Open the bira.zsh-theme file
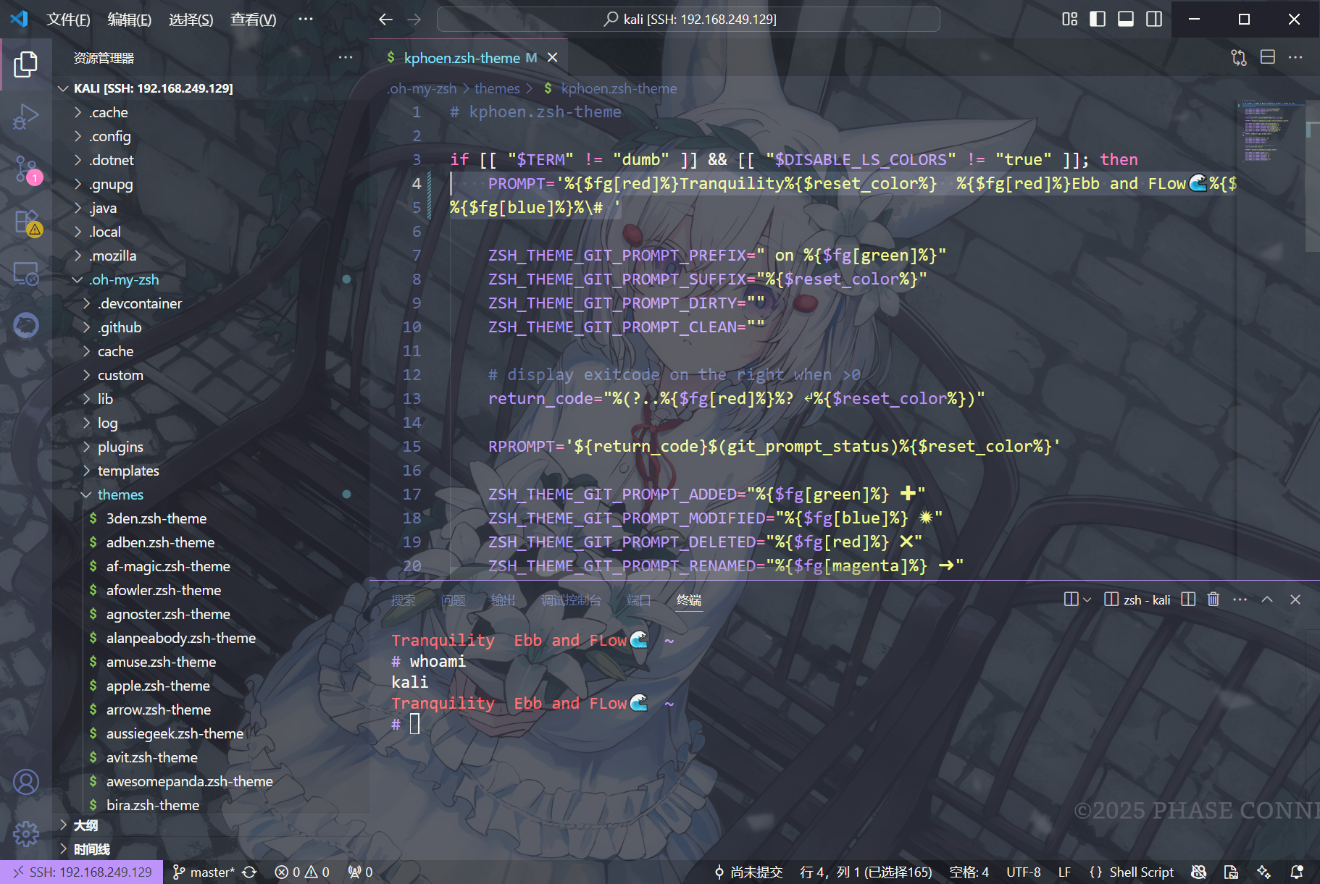 click(211, 805)
